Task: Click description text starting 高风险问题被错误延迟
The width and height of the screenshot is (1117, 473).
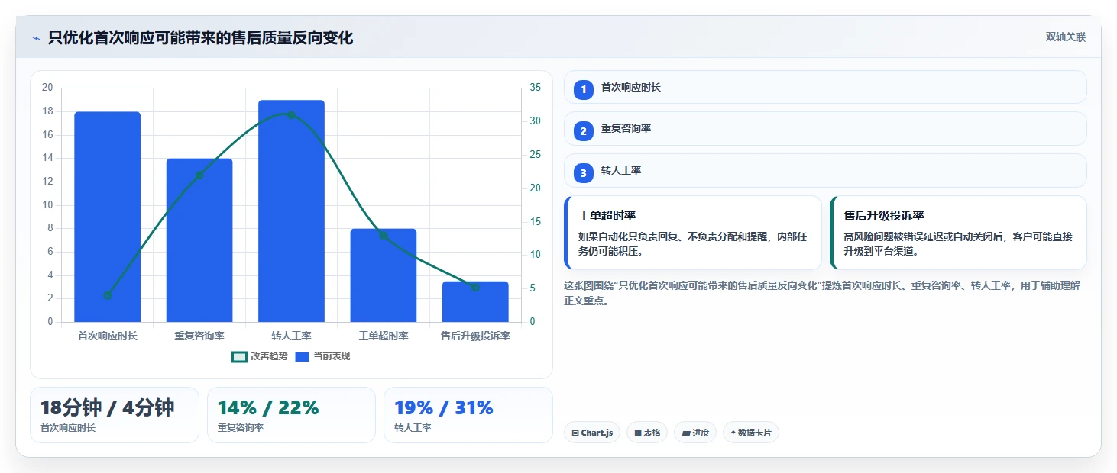Action: [x=958, y=244]
